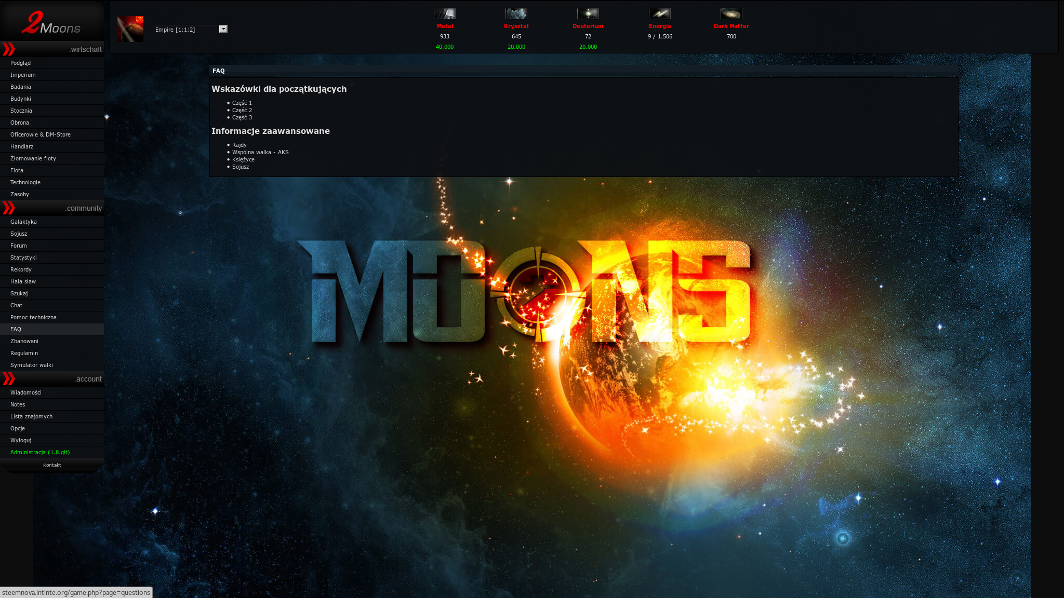Click heading Wskazówki dla początkujących
This screenshot has height=598, width=1064.
point(279,89)
